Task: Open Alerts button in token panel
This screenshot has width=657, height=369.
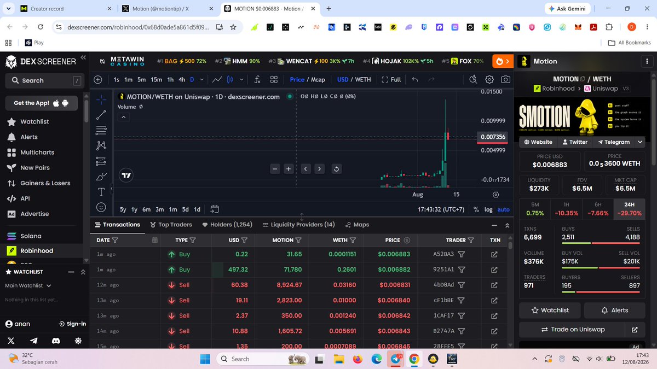Action: point(615,310)
